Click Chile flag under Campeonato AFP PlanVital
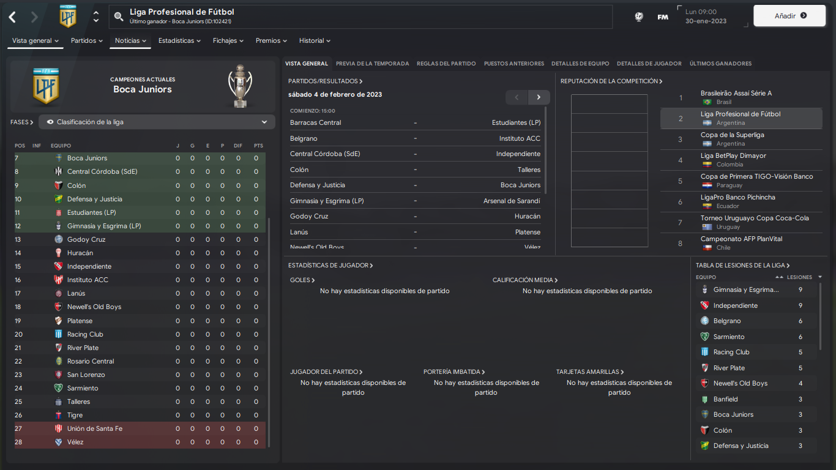Image resolution: width=836 pixels, height=470 pixels. [707, 248]
